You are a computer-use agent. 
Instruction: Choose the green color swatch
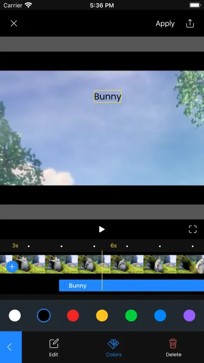tap(131, 316)
